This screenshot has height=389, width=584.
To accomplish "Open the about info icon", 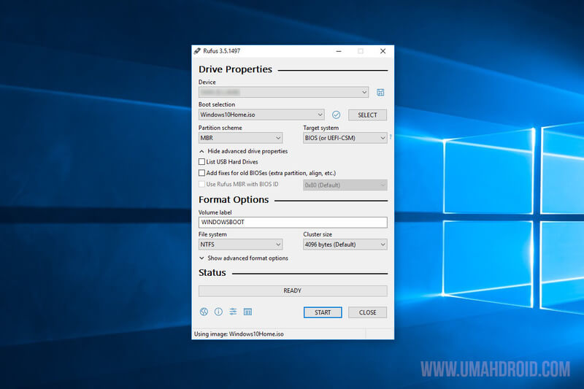I will pyautogui.click(x=218, y=312).
